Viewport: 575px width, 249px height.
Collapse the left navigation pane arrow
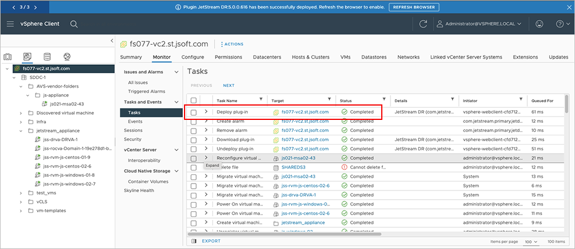[112, 40]
